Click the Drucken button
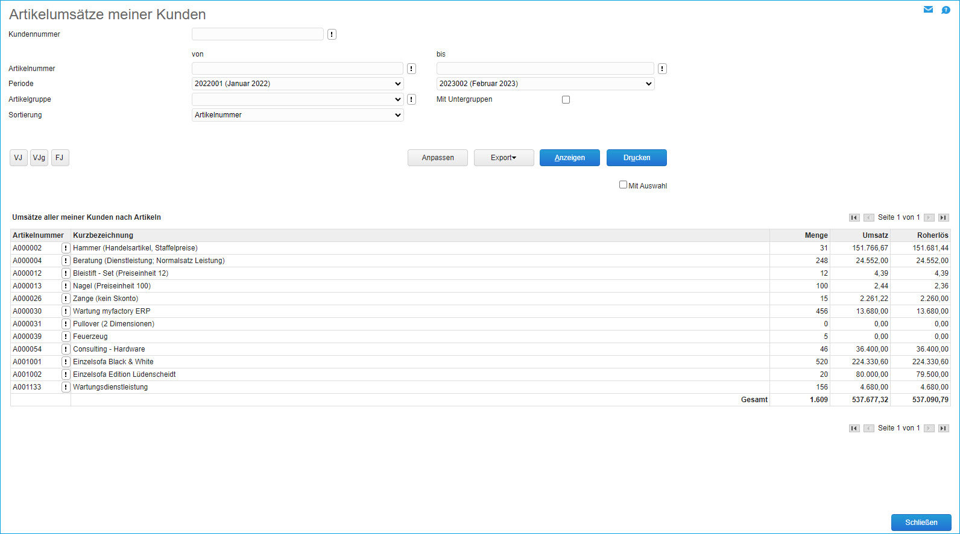The image size is (960, 534). click(636, 158)
